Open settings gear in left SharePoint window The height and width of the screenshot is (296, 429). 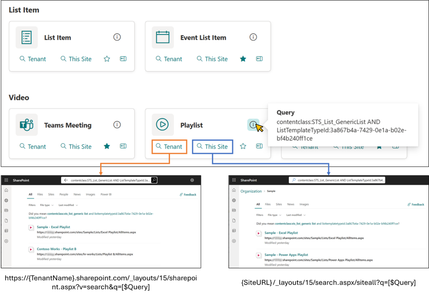tap(192, 180)
